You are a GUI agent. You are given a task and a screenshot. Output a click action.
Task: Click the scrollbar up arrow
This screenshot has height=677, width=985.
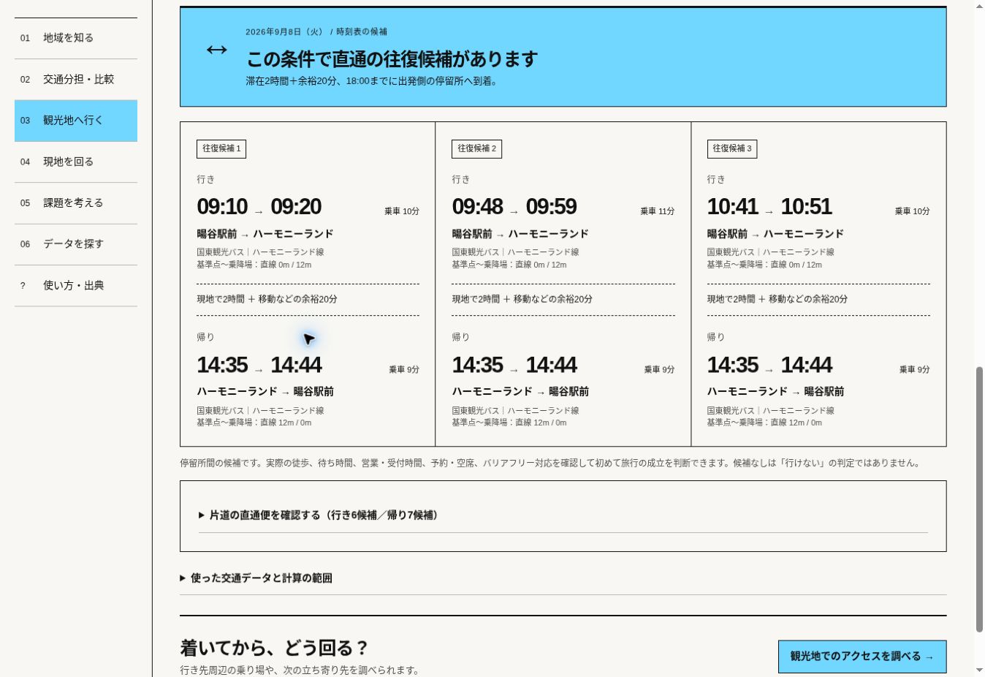(x=979, y=6)
